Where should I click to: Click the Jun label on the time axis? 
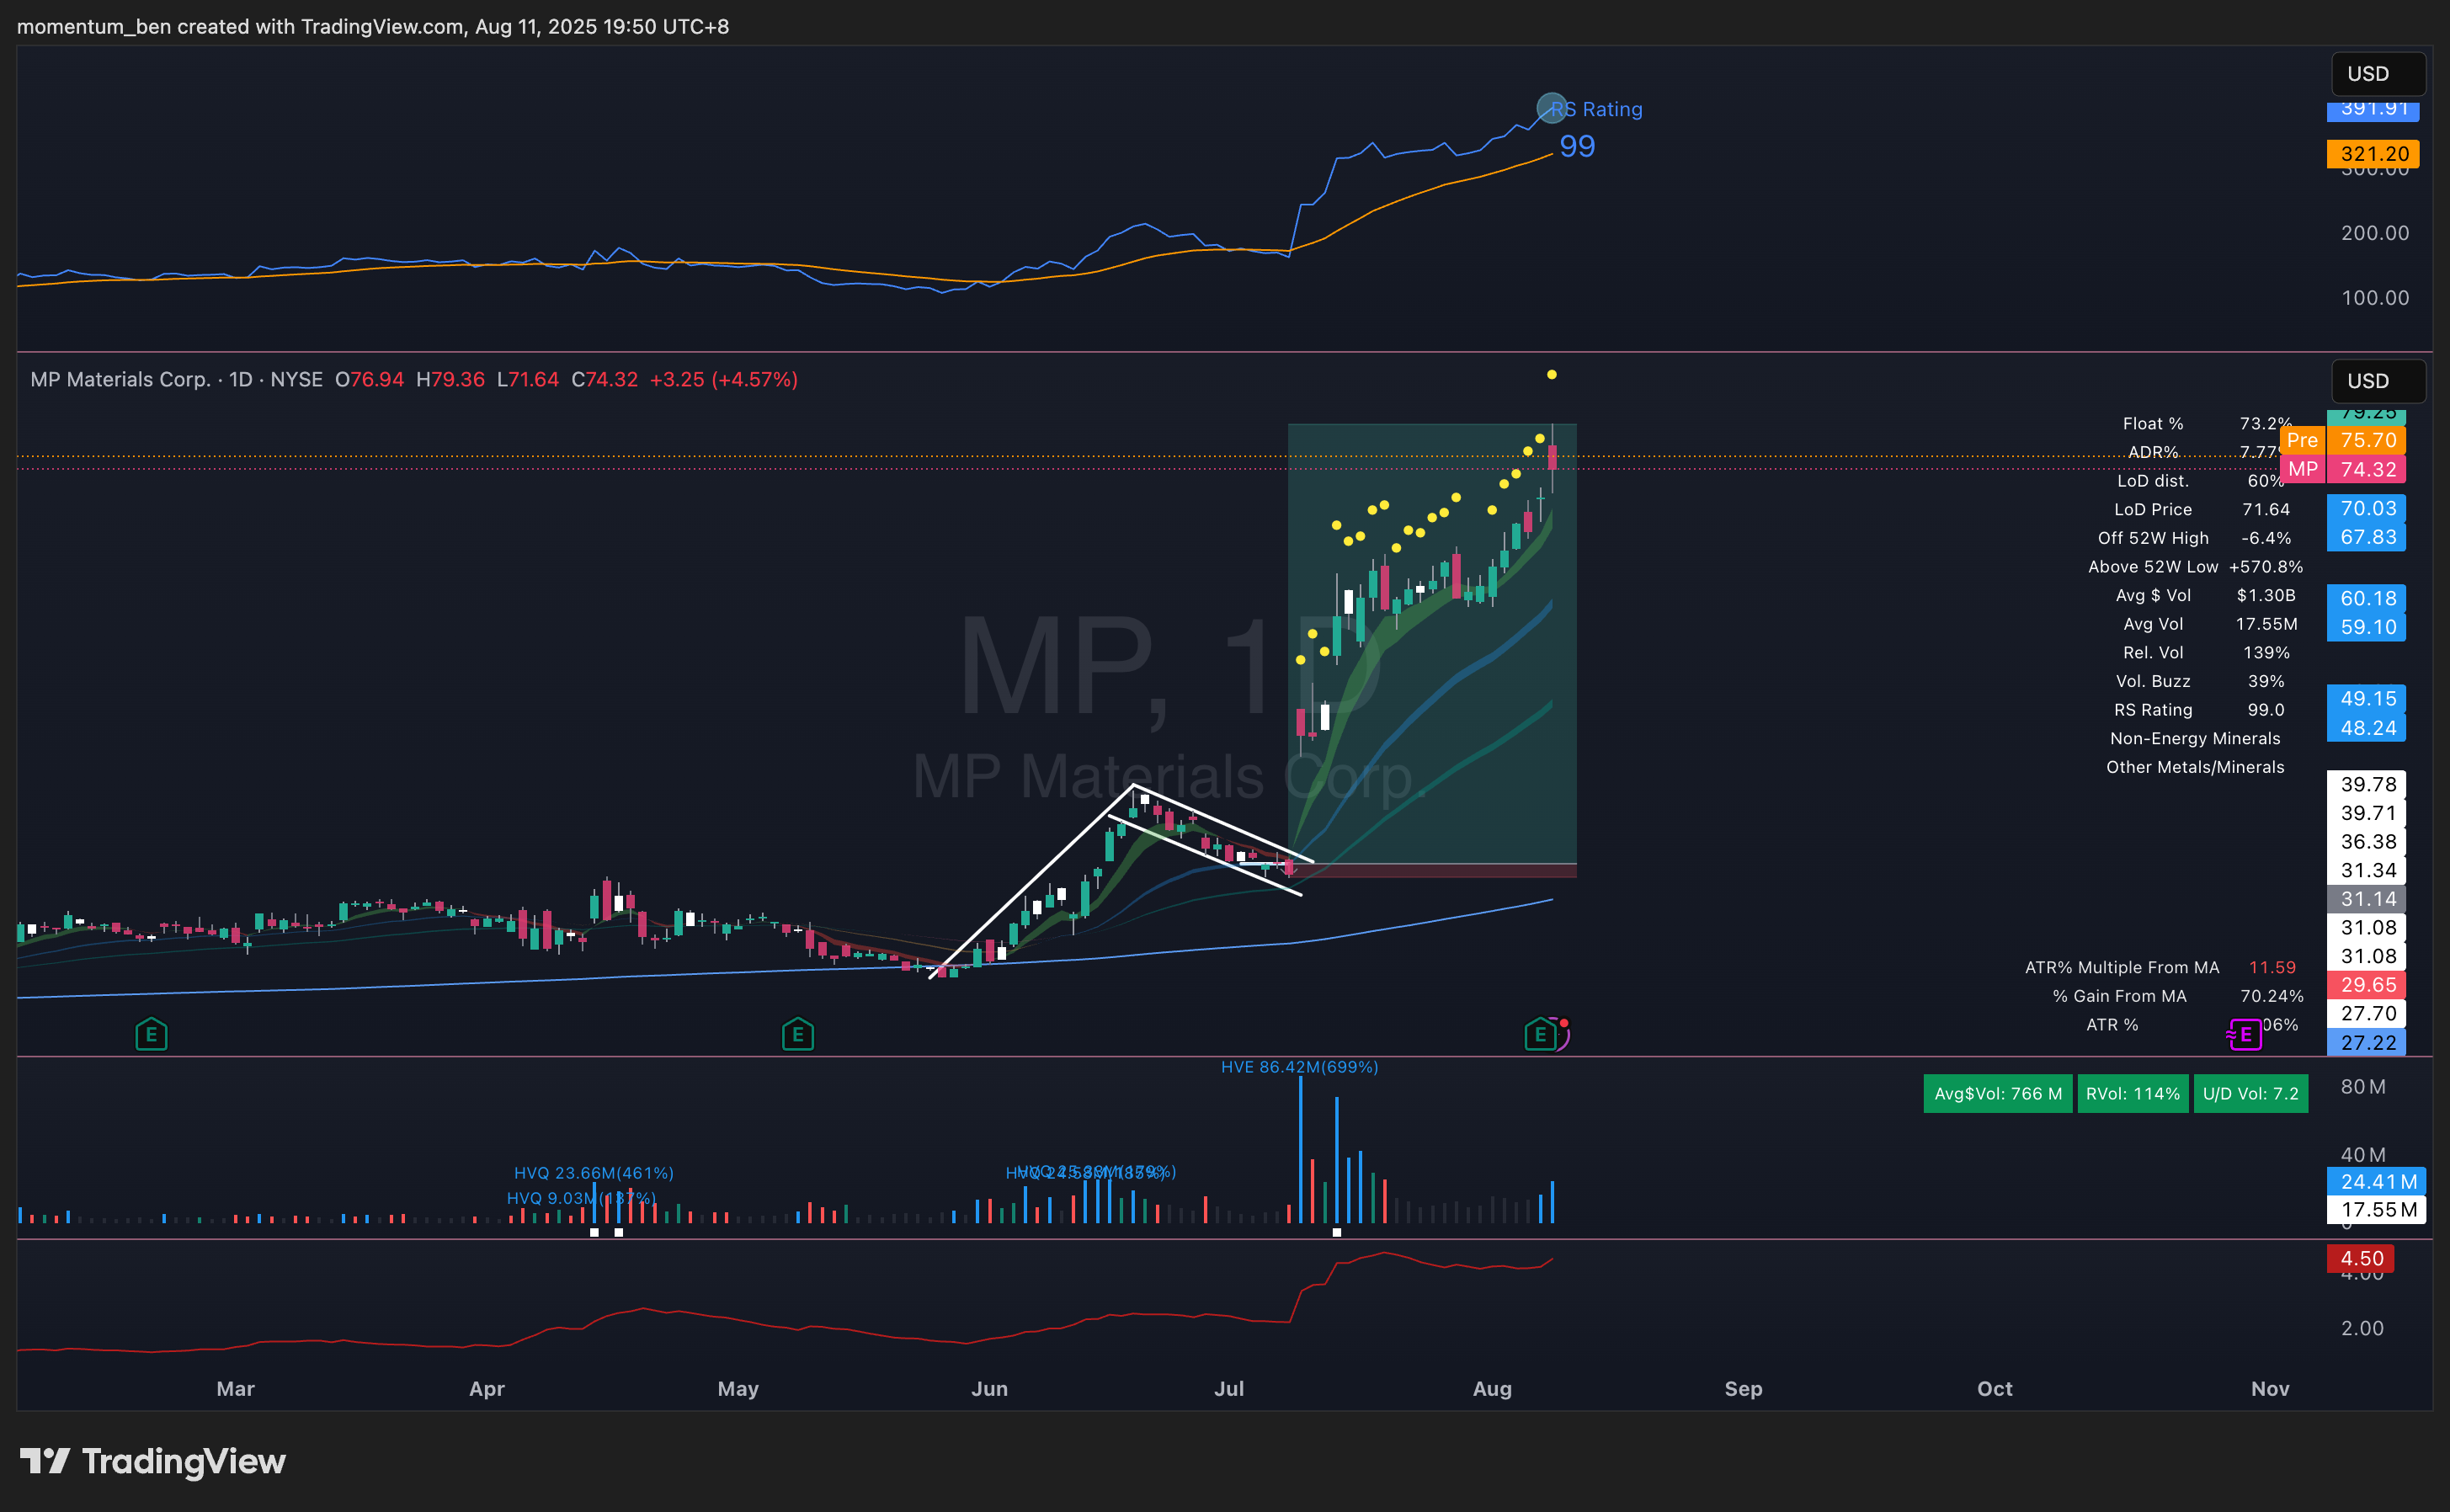[989, 1389]
